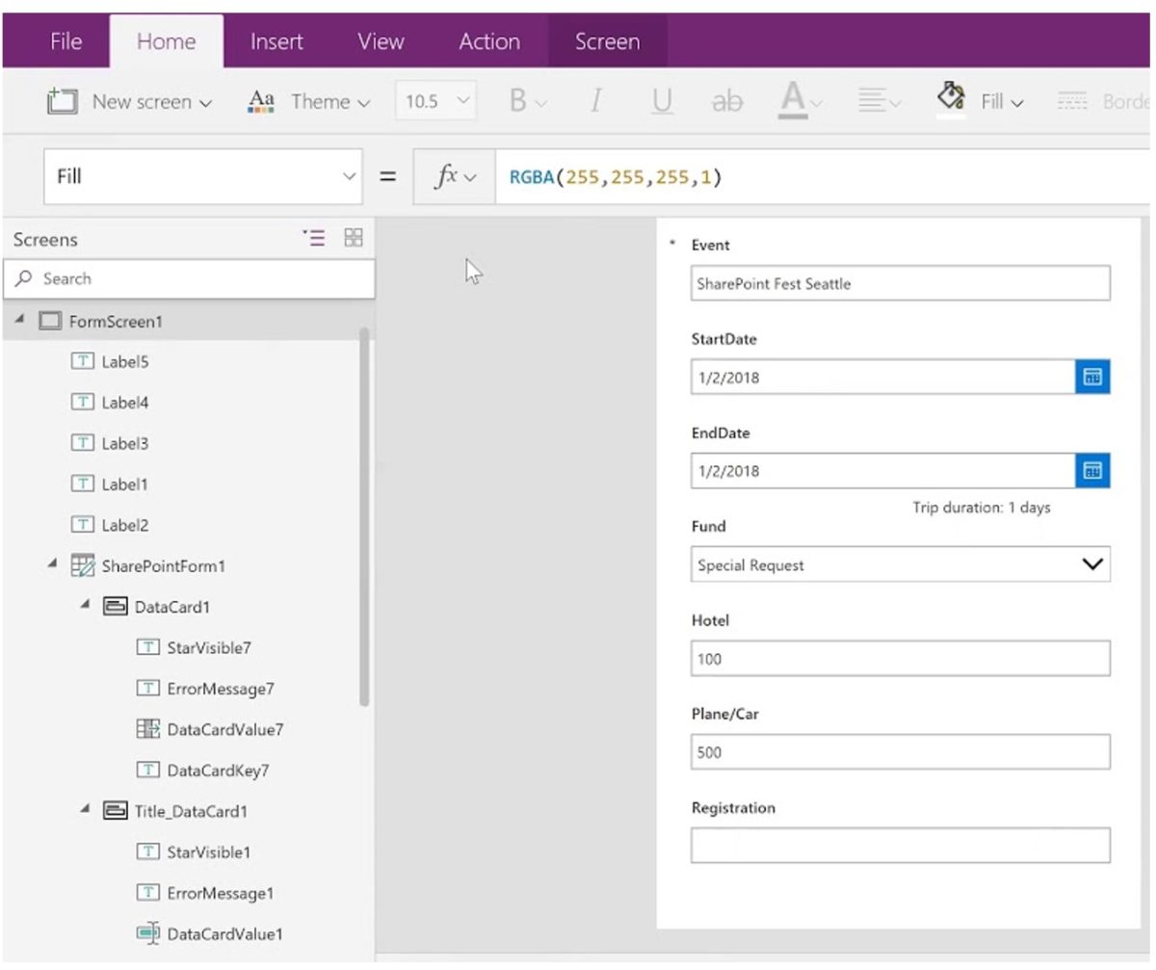Click the Underline formatting icon
Screen dimensions: 1156x970
pos(662,101)
